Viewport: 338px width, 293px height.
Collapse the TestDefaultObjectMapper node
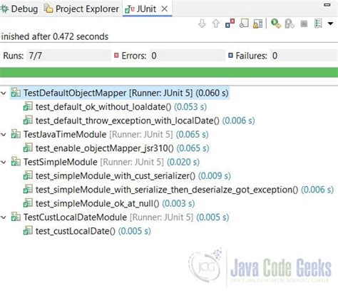pos(4,93)
